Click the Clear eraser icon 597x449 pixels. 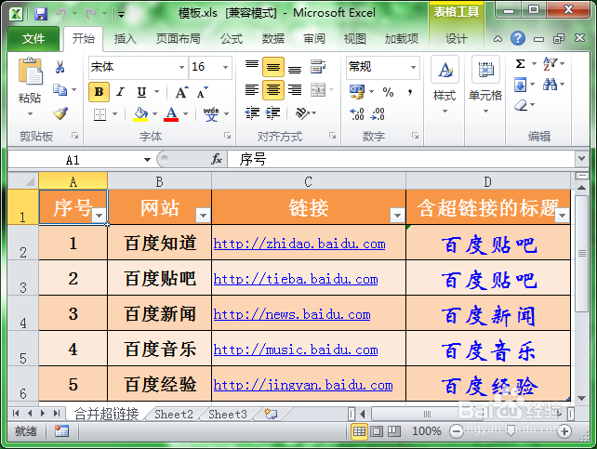pos(520,105)
